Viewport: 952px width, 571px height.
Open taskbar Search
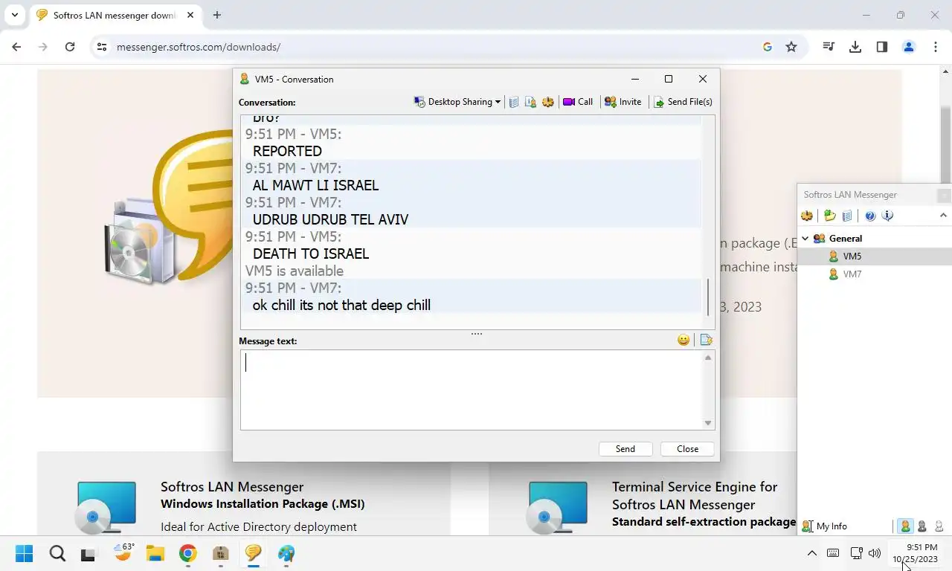(x=57, y=553)
